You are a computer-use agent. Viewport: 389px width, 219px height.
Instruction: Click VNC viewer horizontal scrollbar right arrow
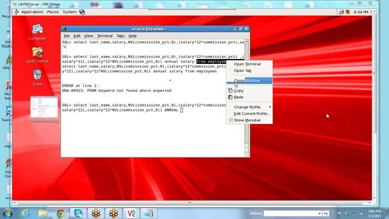click(x=370, y=203)
